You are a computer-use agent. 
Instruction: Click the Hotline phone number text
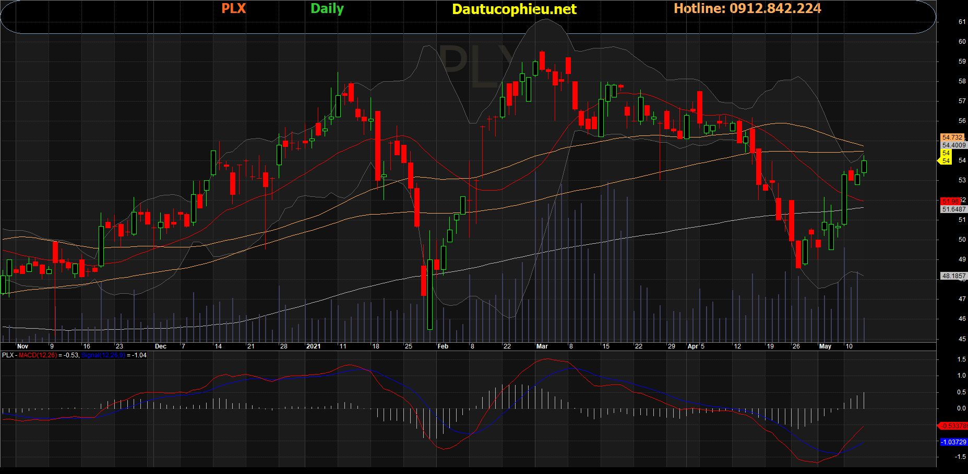click(x=747, y=9)
